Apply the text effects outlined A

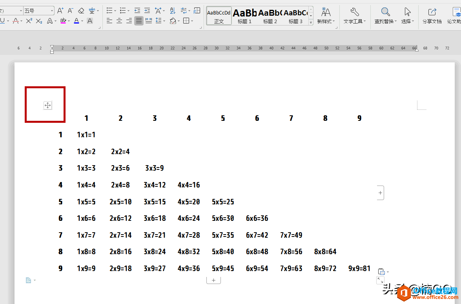tap(50, 21)
